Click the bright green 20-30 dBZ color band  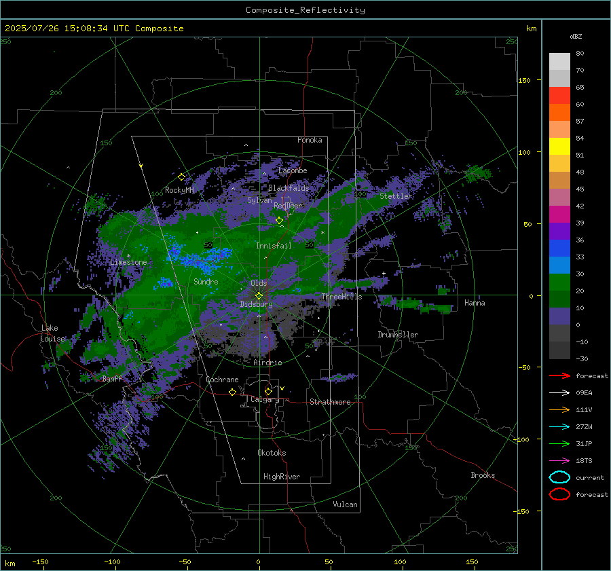[559, 282]
